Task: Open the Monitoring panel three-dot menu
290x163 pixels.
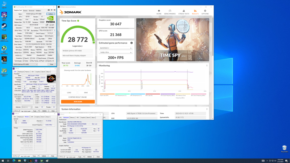Action: [x=207, y=65]
